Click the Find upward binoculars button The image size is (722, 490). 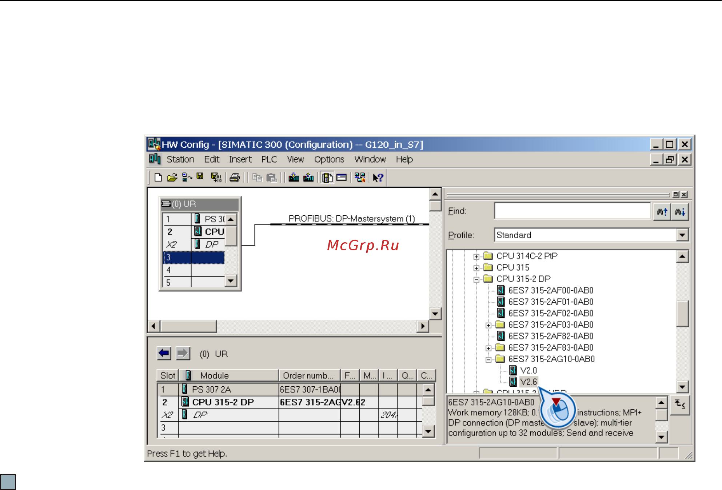(662, 211)
